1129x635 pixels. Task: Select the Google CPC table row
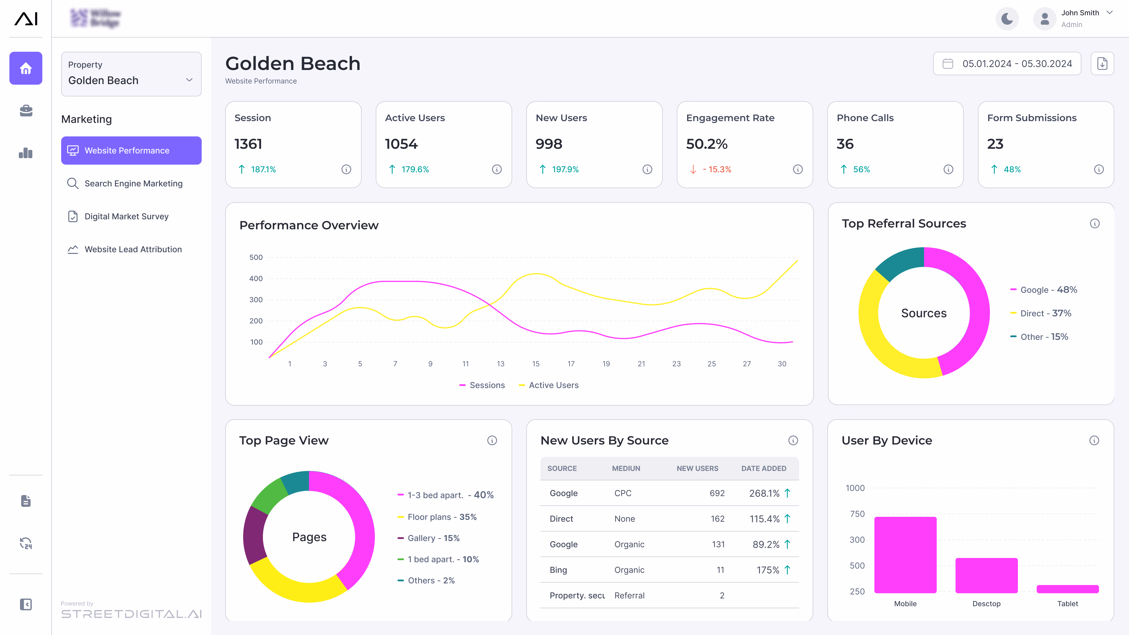[x=670, y=493]
